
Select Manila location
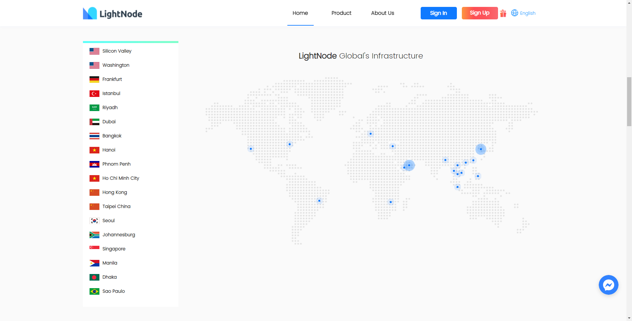[110, 263]
